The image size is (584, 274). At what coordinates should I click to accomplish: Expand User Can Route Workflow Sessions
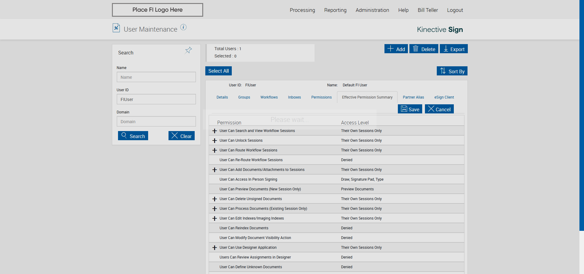[214, 150]
